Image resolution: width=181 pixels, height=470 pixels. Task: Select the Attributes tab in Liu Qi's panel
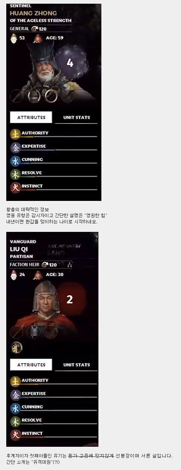[x=31, y=365]
